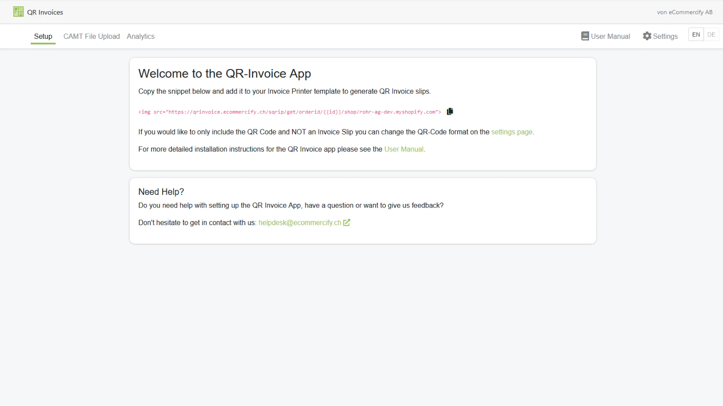Open the settings page link
Image resolution: width=723 pixels, height=406 pixels.
(x=512, y=132)
